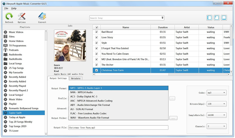The image size is (235, 138).
Task: Uncheck I Forgot That You Existed checkbox
Action: (x=97, y=48)
